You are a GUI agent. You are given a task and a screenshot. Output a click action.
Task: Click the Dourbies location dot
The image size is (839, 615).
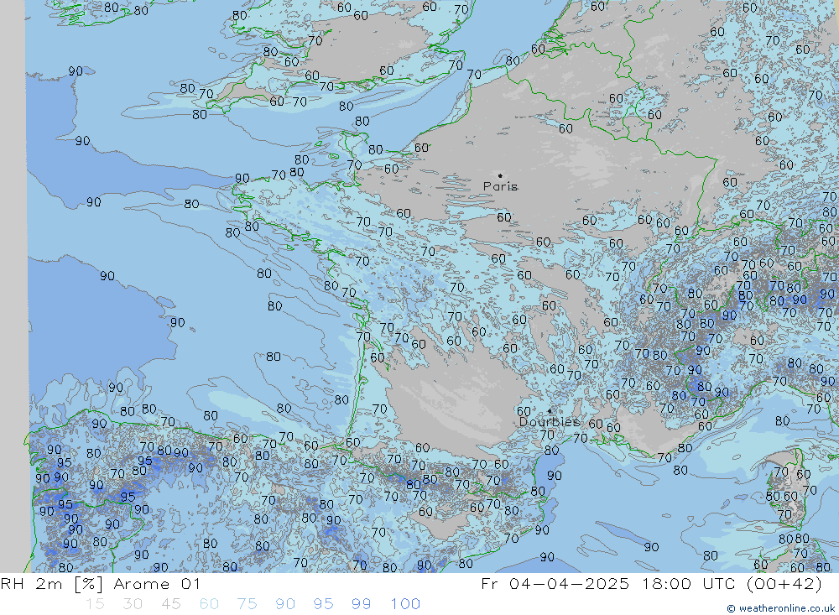click(550, 411)
